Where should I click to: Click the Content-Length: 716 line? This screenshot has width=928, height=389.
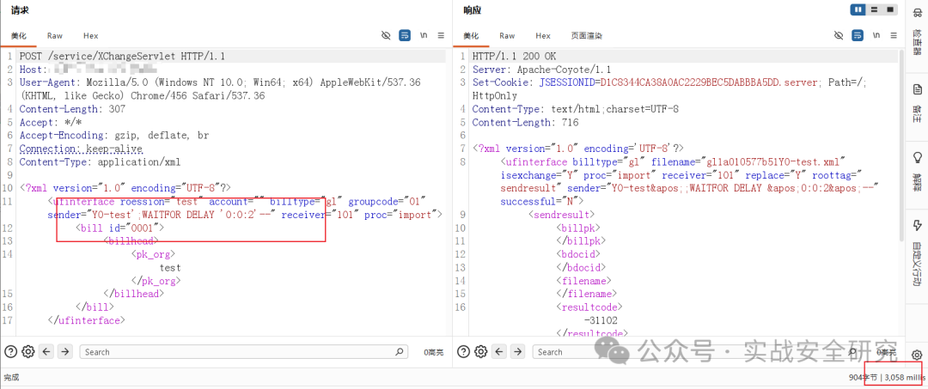(525, 123)
